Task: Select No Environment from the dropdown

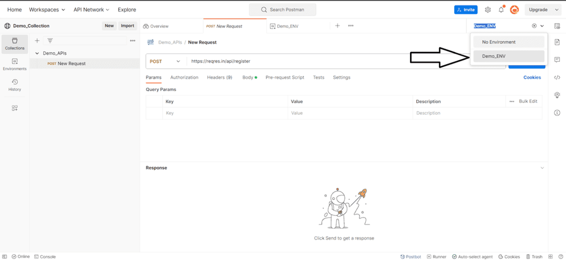Action: [x=509, y=42]
